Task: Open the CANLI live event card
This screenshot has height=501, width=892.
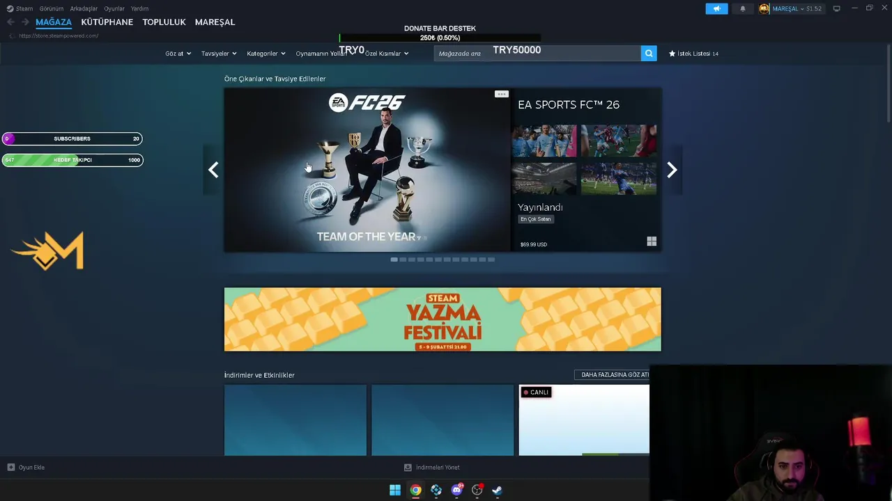Action: [584, 420]
